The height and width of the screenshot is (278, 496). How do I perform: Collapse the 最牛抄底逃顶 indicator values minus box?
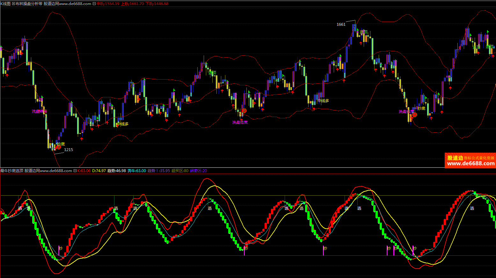click(75, 171)
